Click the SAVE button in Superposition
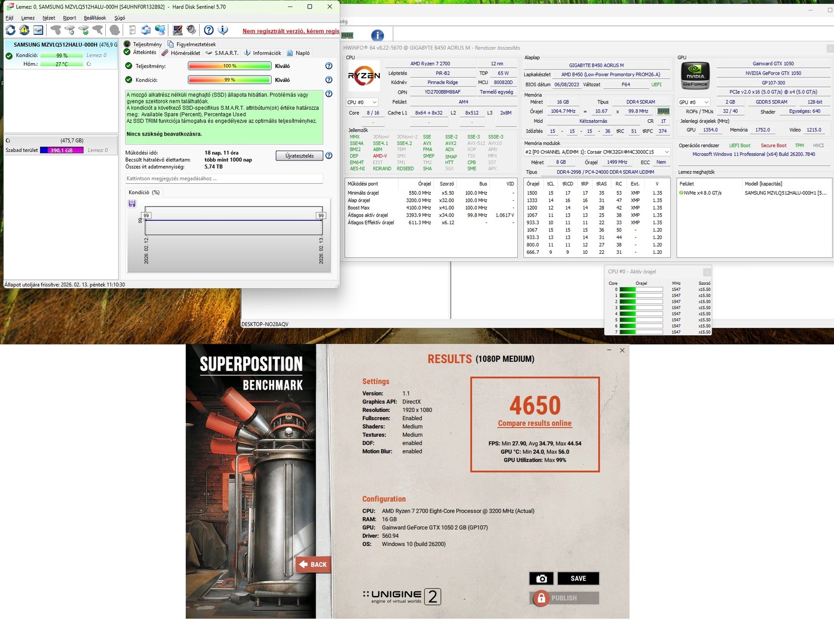 578,578
